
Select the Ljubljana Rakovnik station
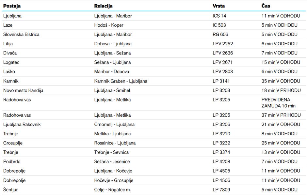point(22,124)
